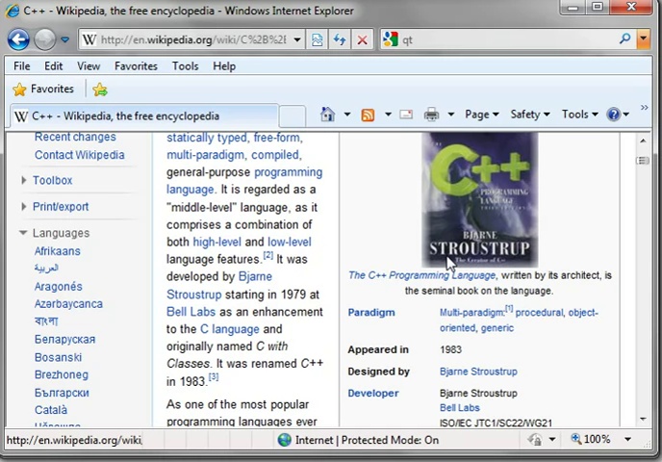Open the Favorites menu
Image resolution: width=662 pixels, height=462 pixels.
point(136,66)
